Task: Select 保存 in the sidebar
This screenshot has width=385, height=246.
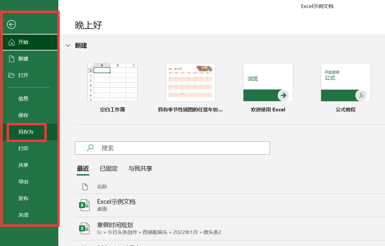Action: [x=23, y=115]
